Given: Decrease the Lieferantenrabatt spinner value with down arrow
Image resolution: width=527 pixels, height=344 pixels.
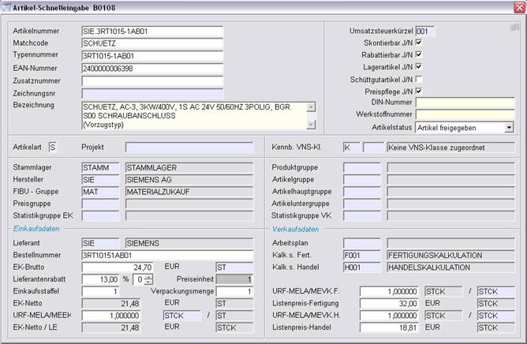Looking at the screenshot, I should click(x=148, y=282).
